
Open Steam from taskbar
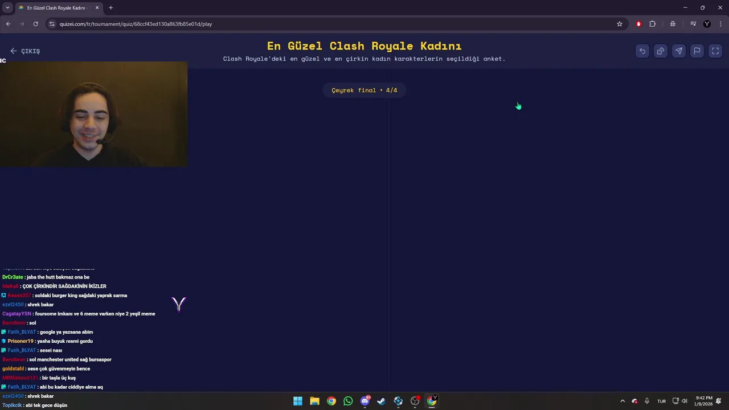pyautogui.click(x=382, y=401)
